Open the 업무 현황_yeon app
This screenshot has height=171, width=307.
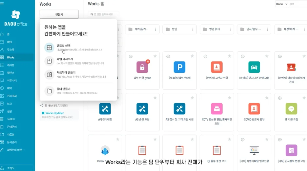coord(142,70)
